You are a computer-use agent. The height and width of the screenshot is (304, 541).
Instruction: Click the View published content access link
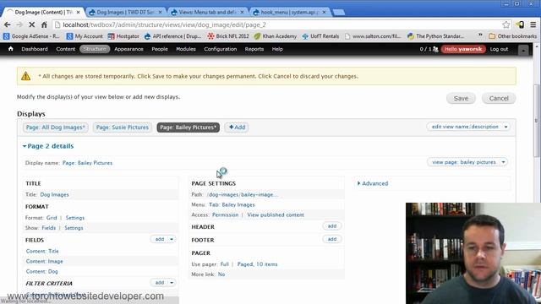point(276,214)
